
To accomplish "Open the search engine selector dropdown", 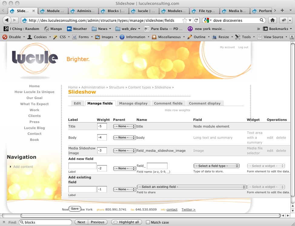I will coord(207,20).
